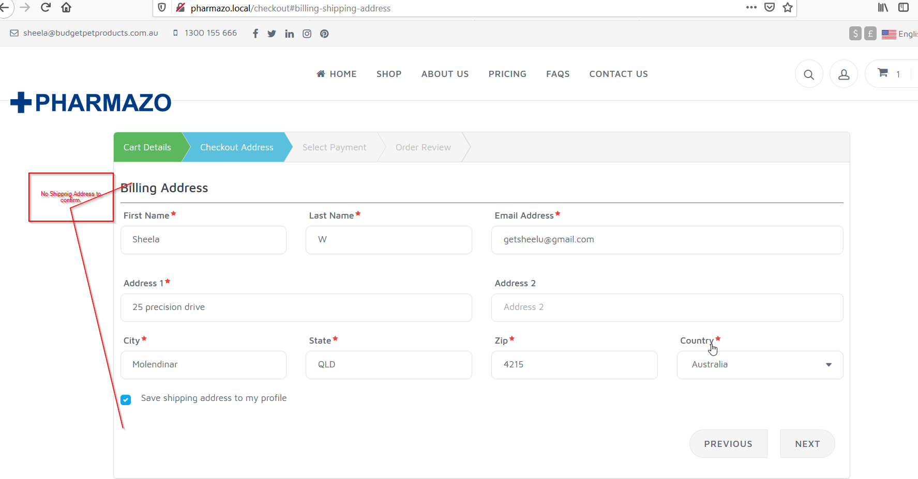This screenshot has width=918, height=479.
Task: Click the First Name field
Action: coord(203,240)
